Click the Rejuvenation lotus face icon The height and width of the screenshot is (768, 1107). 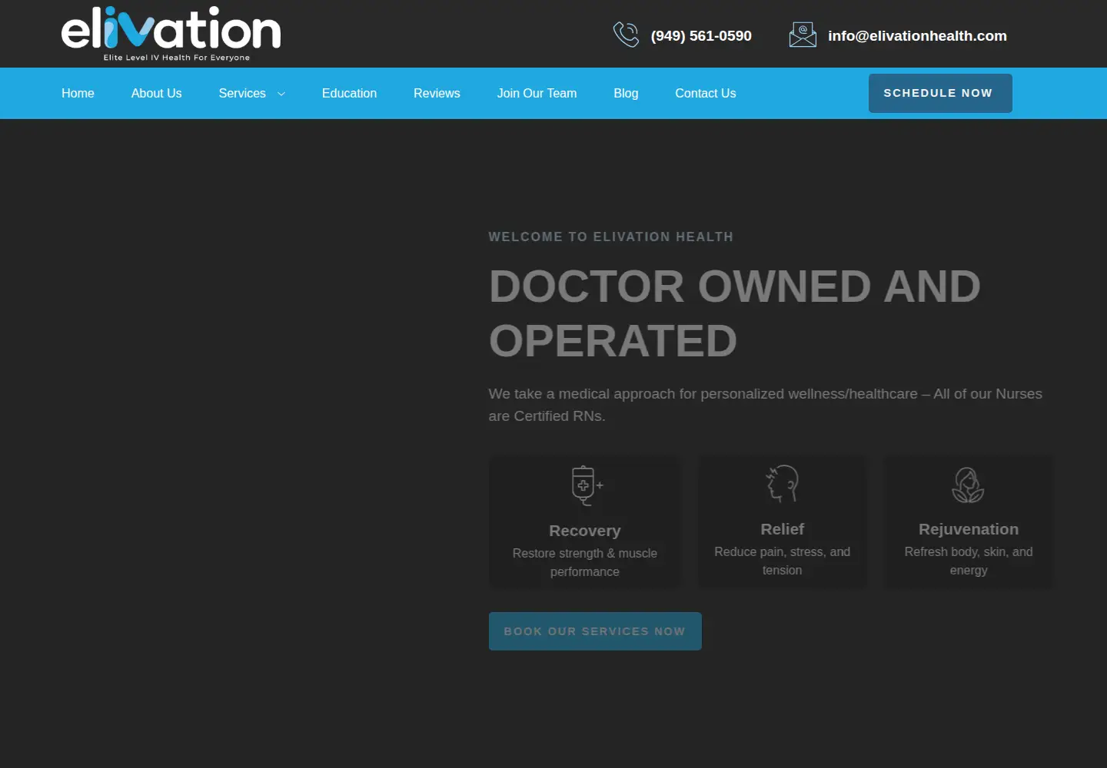[x=968, y=485]
